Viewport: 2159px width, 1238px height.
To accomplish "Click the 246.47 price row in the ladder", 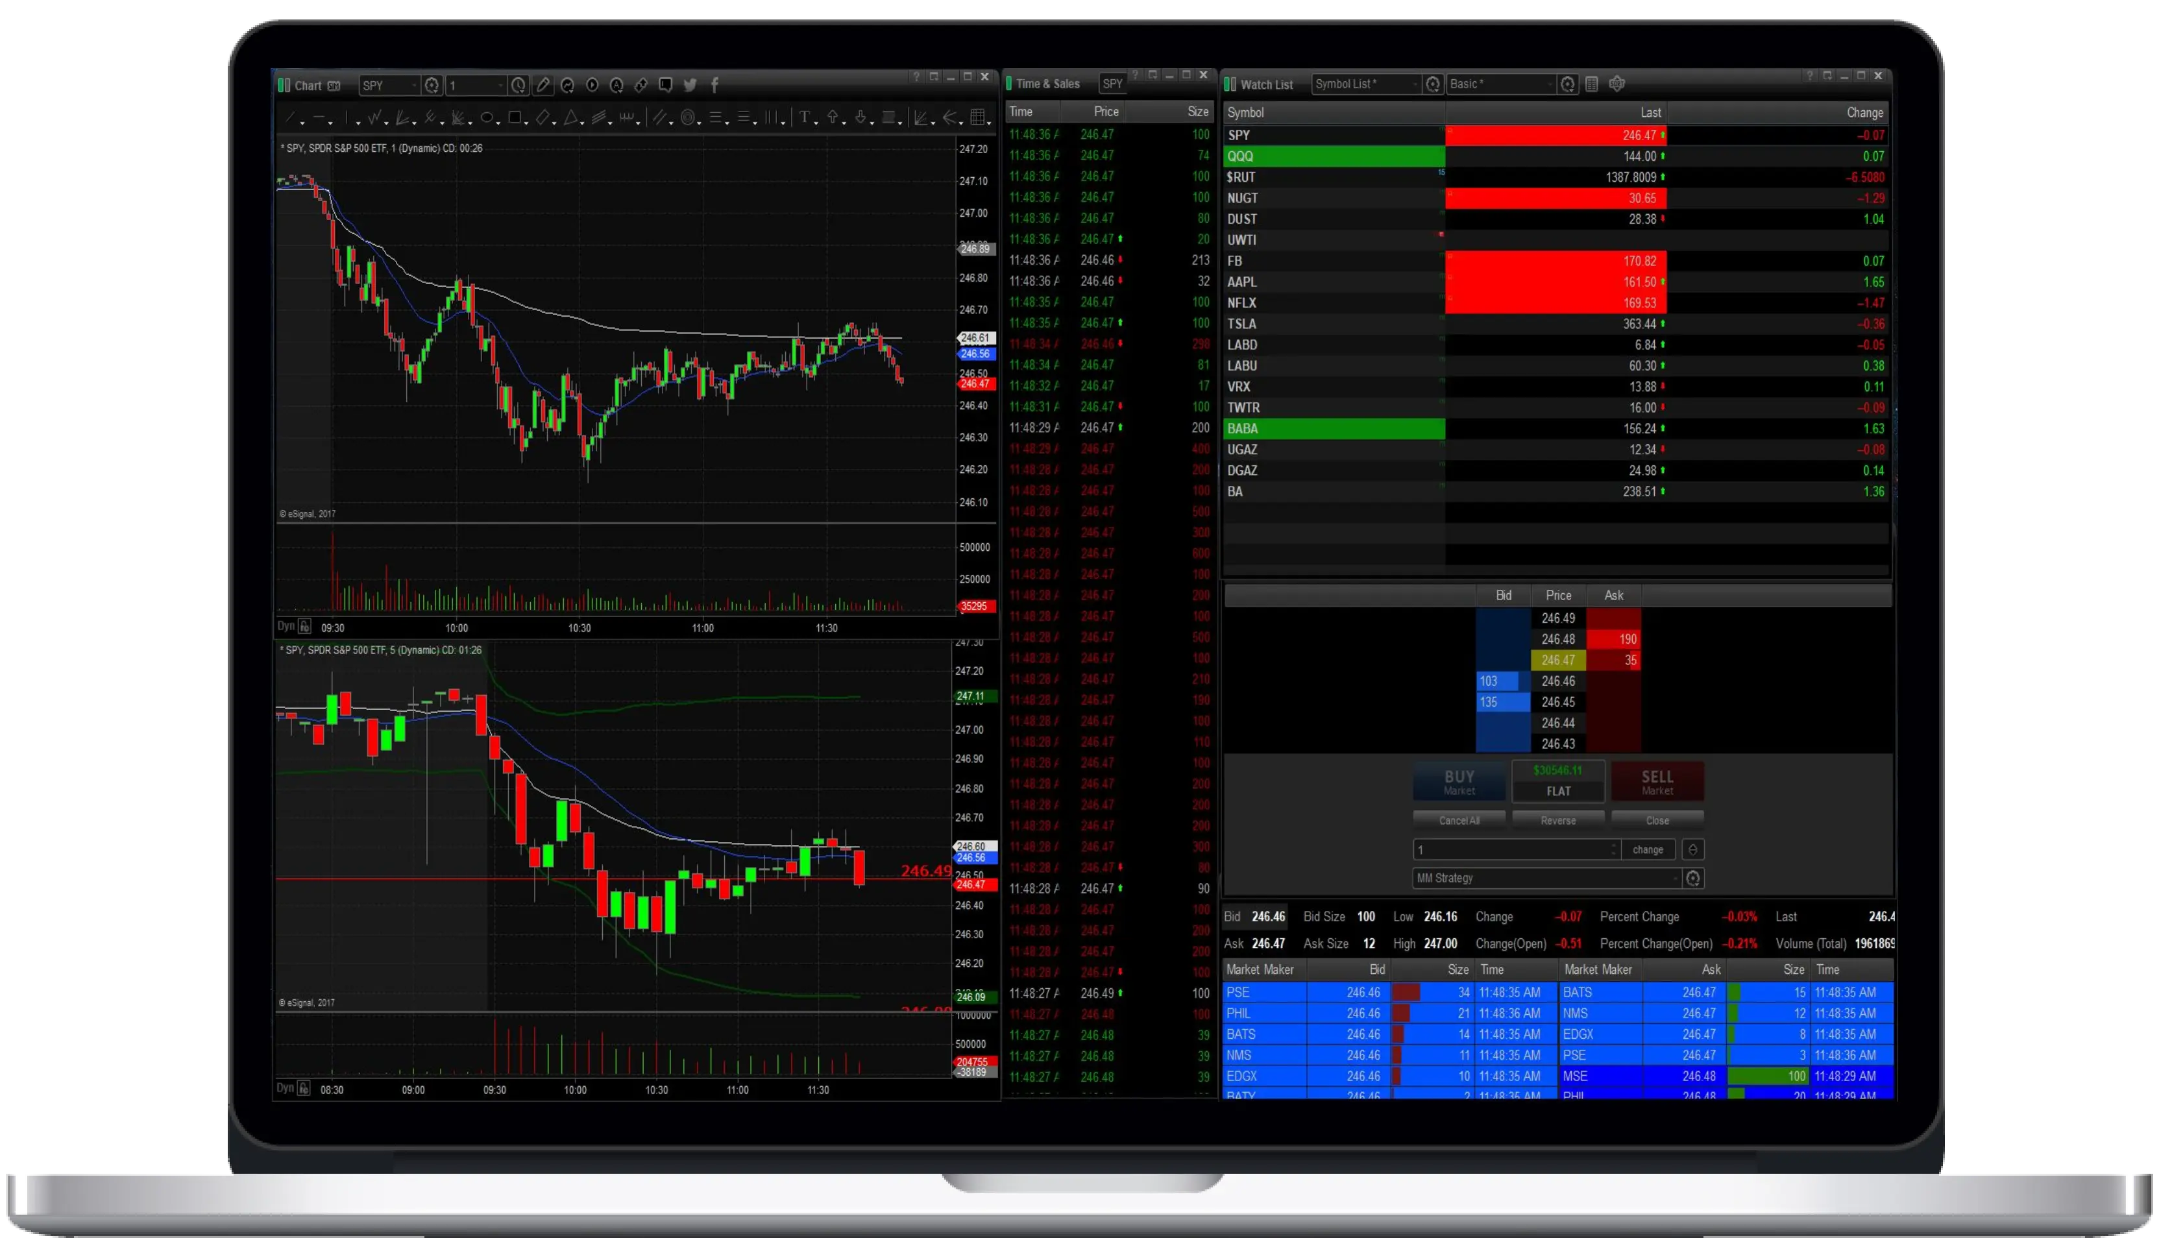I will [x=1558, y=660].
